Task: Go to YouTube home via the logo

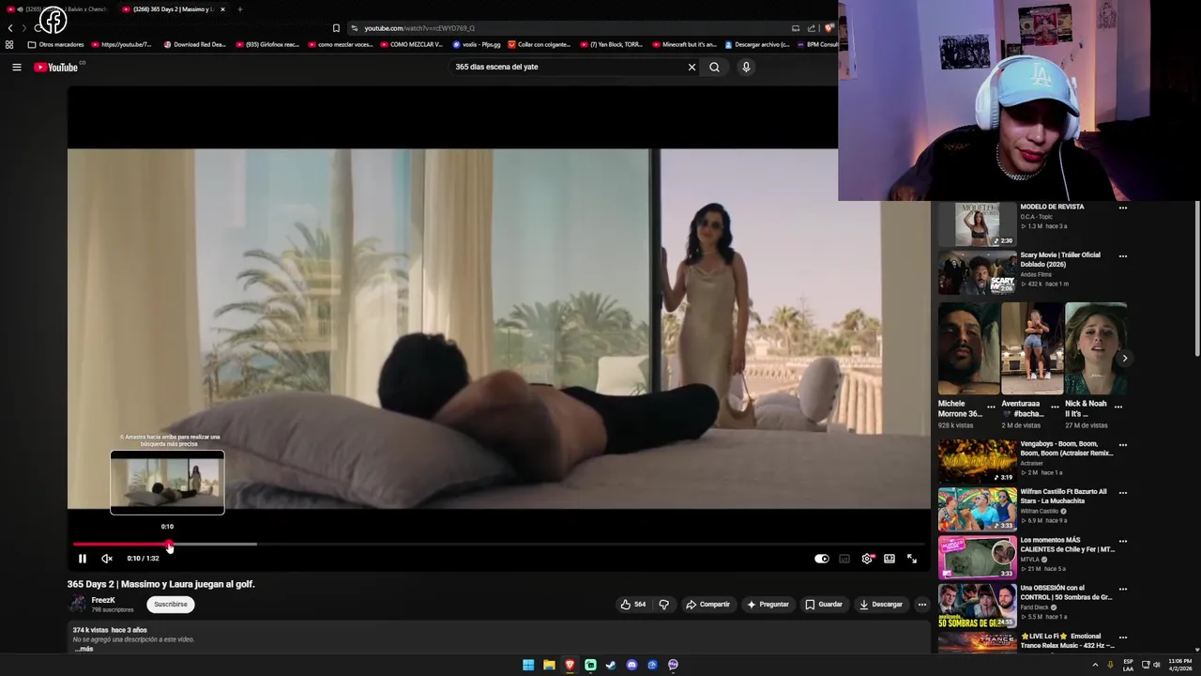Action: point(56,67)
